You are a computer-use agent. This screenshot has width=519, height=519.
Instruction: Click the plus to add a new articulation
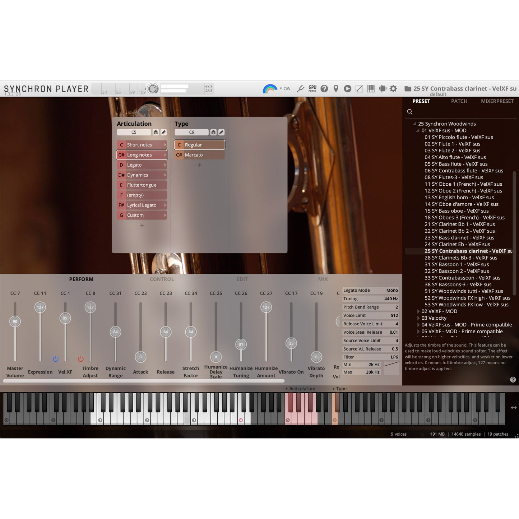click(142, 225)
